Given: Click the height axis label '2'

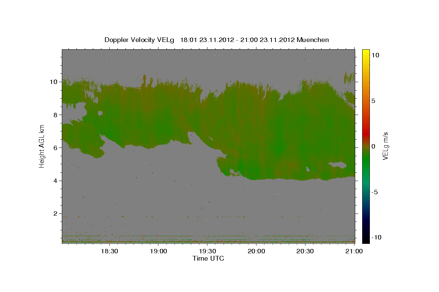Looking at the screenshot, I should (55, 214).
